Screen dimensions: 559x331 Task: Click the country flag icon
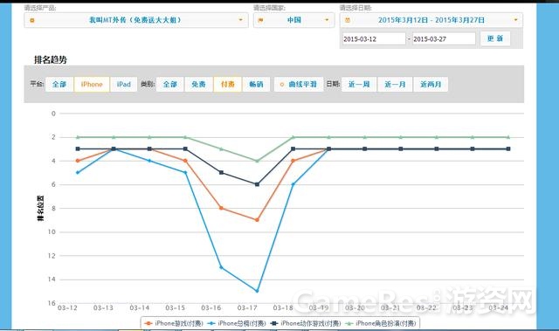click(x=260, y=20)
